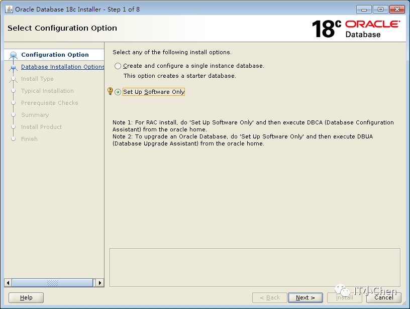Viewport: 410px width, 309px height.
Task: Click the Typical Installation step text
Action: pos(47,91)
